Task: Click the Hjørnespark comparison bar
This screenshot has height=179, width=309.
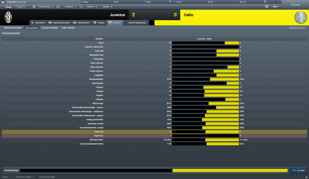Action: click(205, 83)
